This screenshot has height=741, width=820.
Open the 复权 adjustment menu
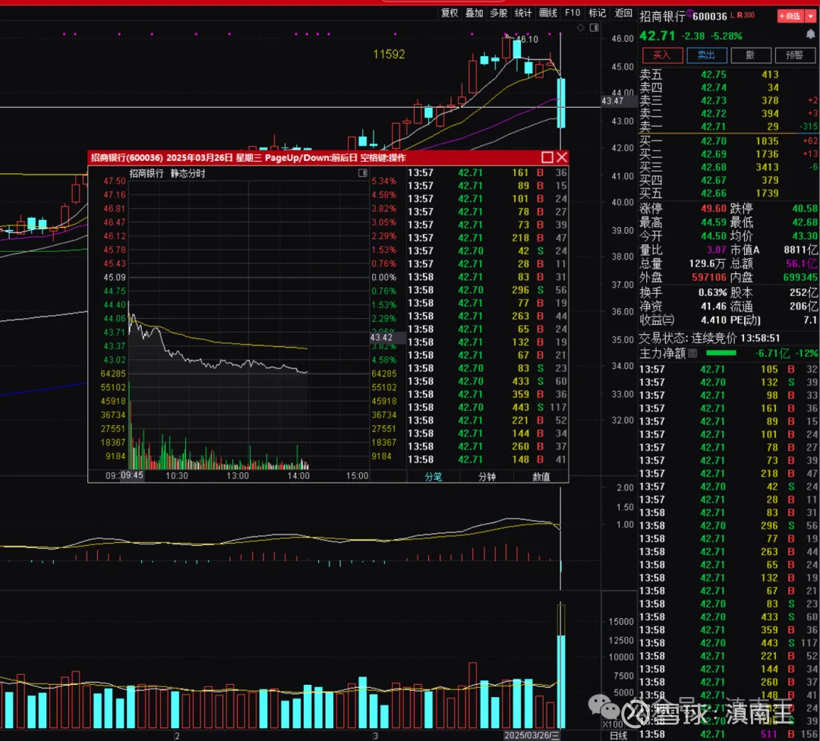click(449, 13)
